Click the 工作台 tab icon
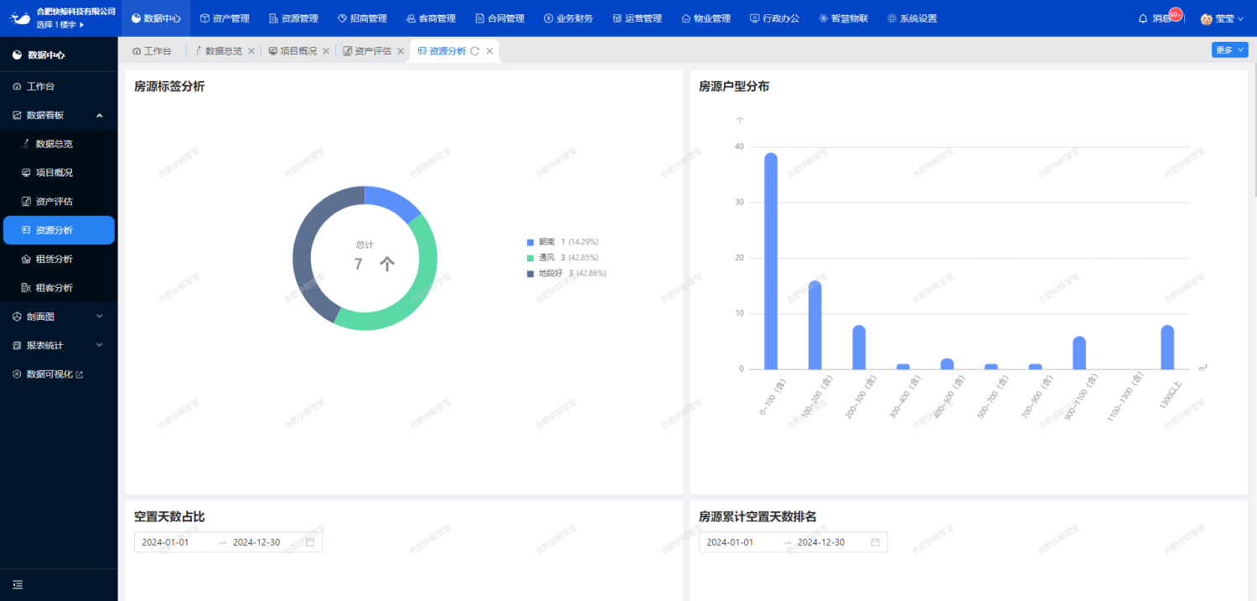Image resolution: width=1257 pixels, height=601 pixels. click(137, 51)
